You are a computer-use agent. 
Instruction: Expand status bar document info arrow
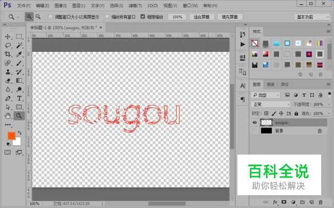click(x=102, y=203)
